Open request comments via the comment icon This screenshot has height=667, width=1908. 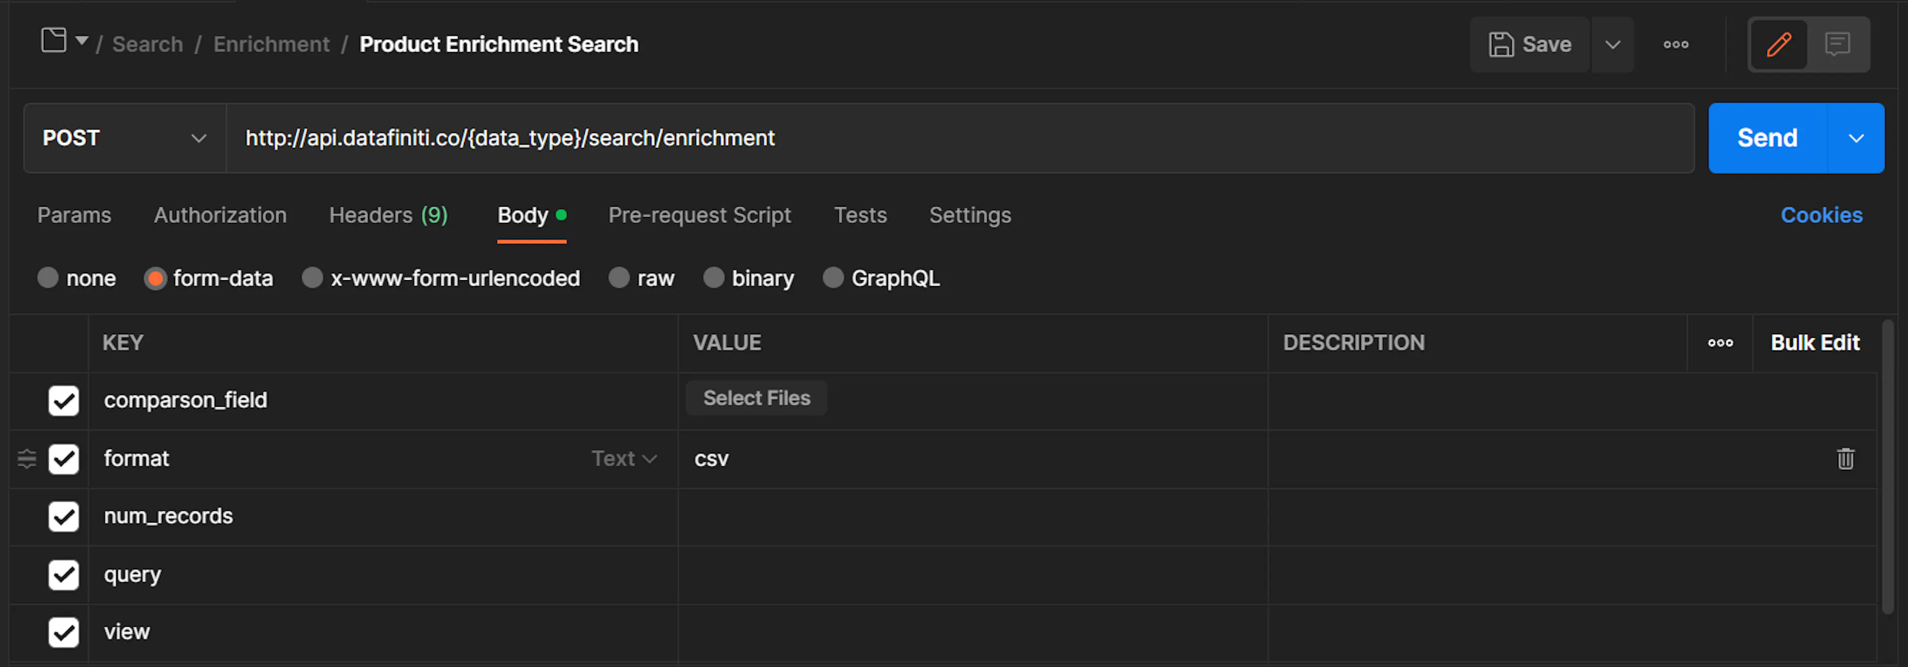click(1837, 44)
